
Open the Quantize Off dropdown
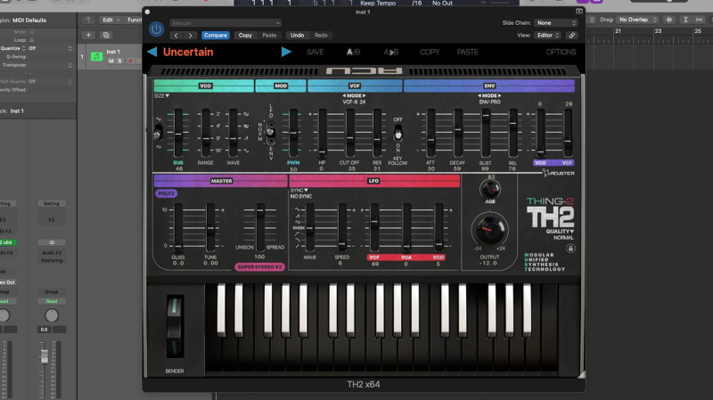point(50,48)
